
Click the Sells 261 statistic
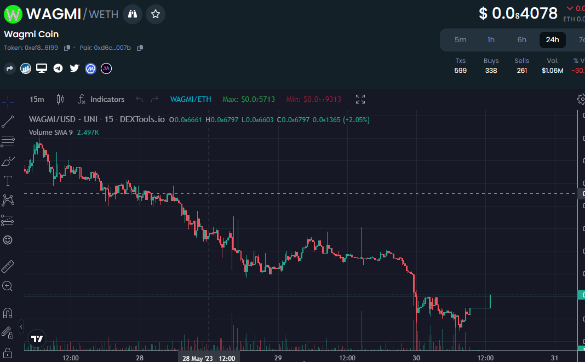tap(521, 66)
